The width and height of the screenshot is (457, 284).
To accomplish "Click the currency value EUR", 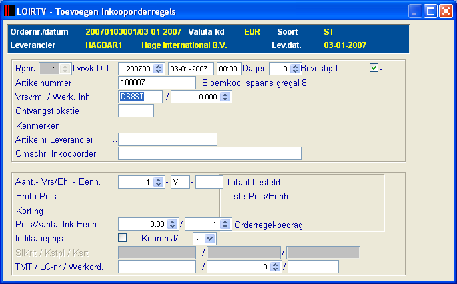I will pos(252,32).
